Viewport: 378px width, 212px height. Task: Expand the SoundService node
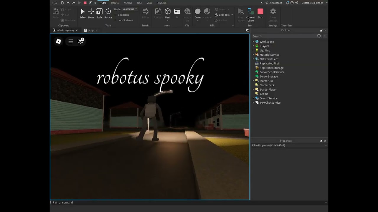tap(253, 98)
